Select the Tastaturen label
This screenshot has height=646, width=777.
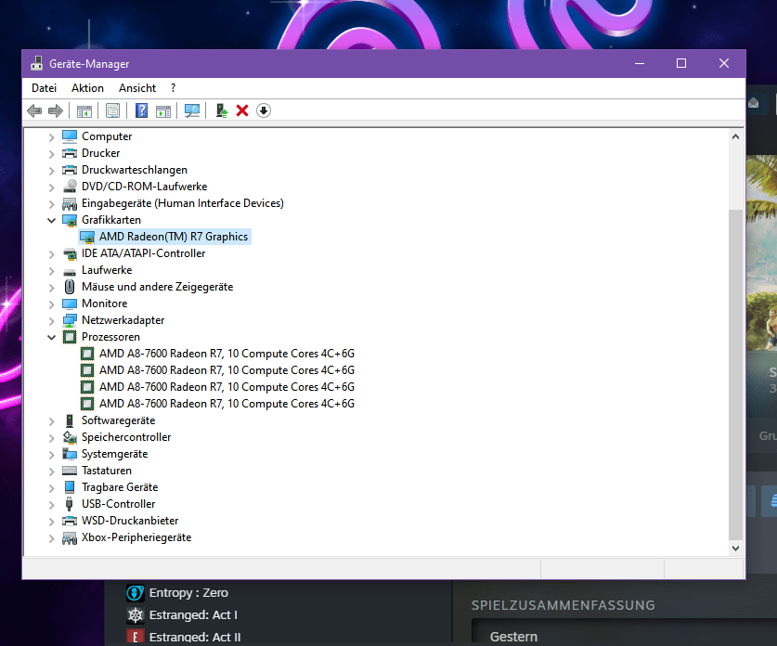(x=107, y=471)
